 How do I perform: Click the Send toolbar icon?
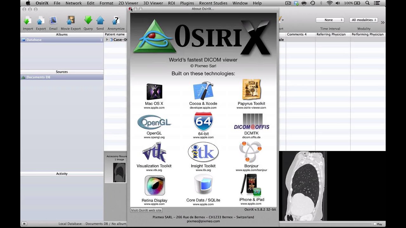coord(100,21)
